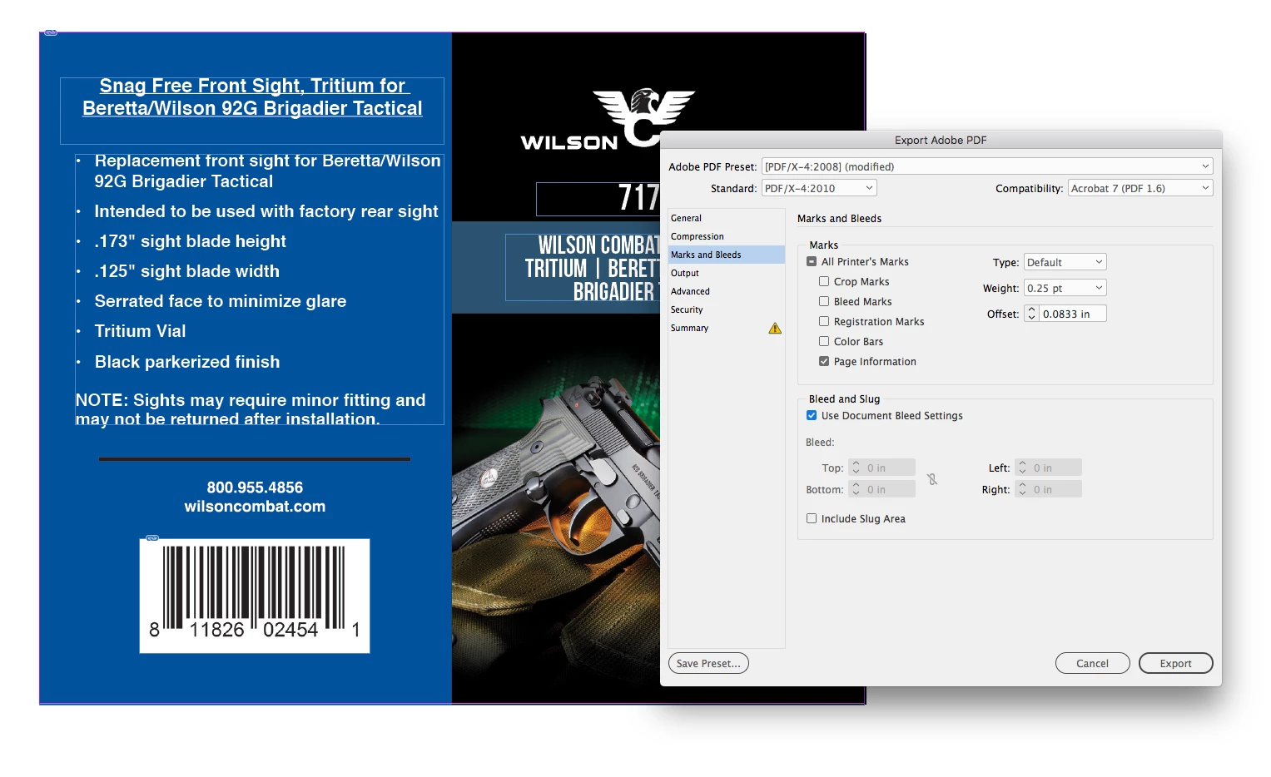The height and width of the screenshot is (777, 1271).
Task: Click the WILSON COMBAT TRITIUM headline text
Action: tap(591, 268)
